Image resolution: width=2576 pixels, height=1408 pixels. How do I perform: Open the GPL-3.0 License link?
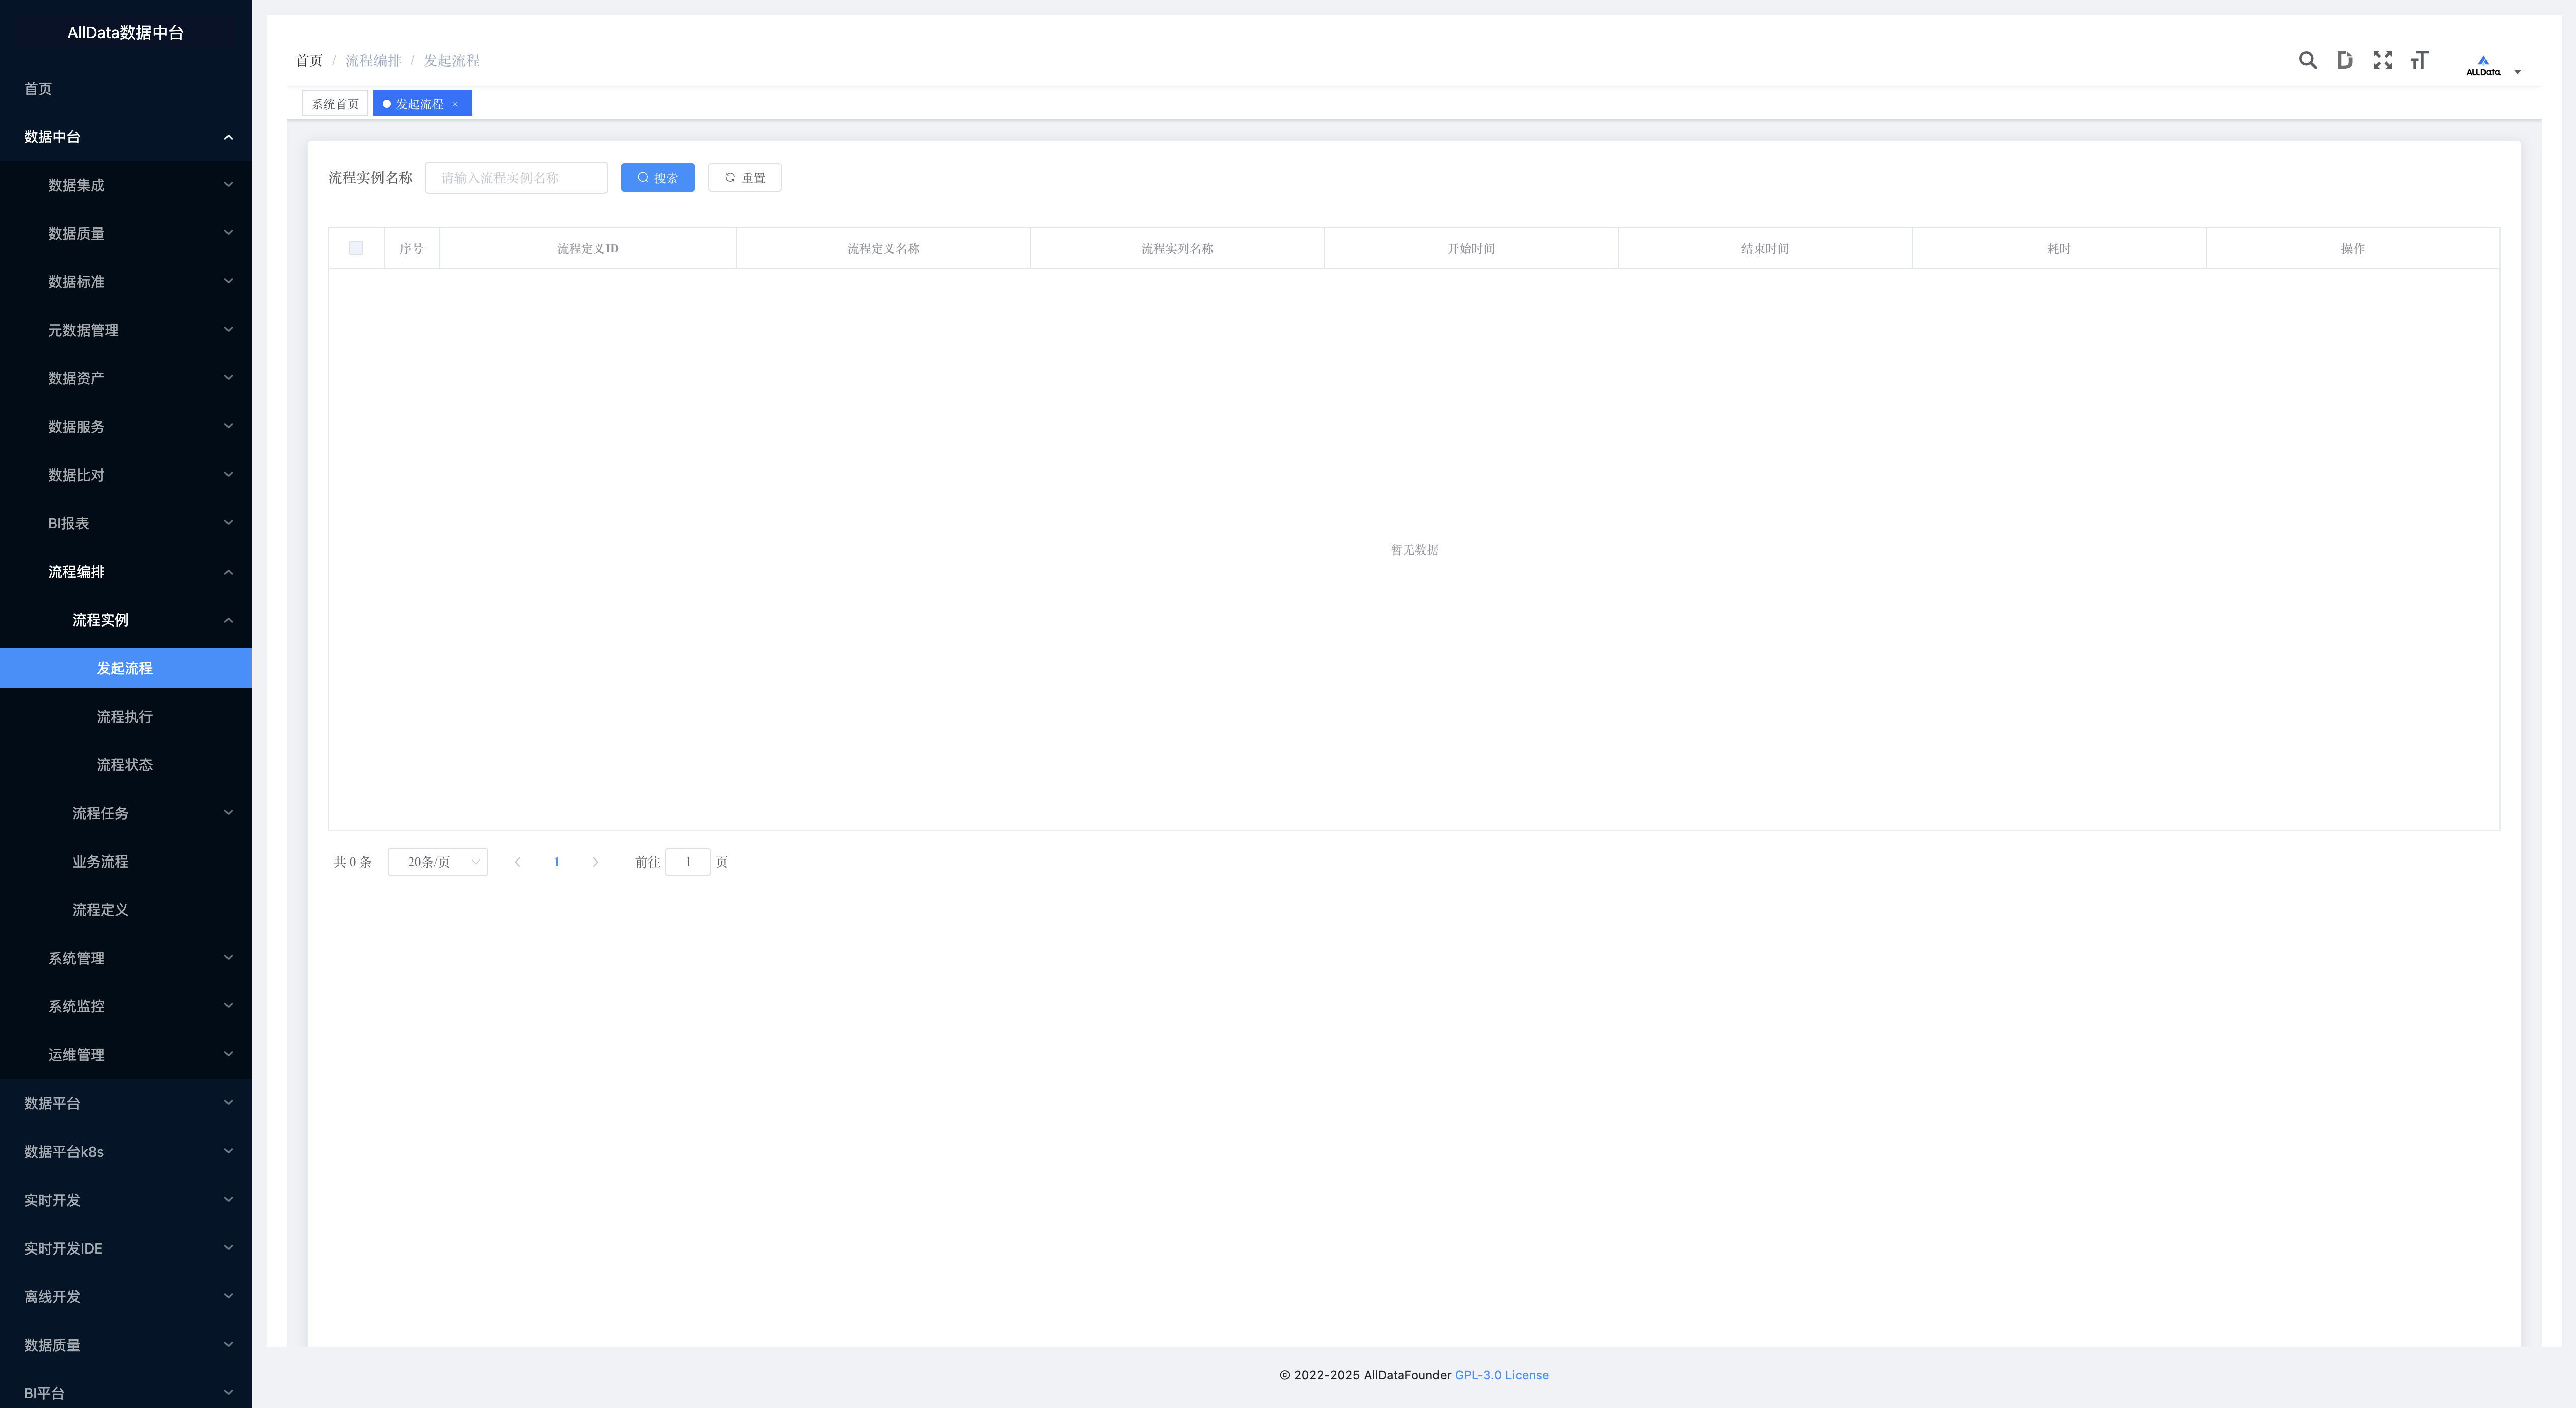(1501, 1375)
